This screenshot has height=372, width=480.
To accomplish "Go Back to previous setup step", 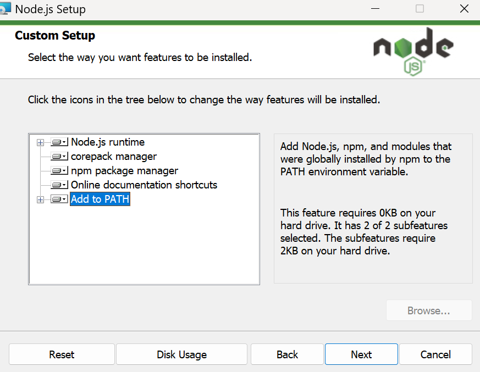I will click(287, 354).
